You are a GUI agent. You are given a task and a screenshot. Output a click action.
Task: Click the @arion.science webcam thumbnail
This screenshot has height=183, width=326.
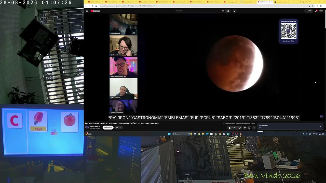[124, 46]
